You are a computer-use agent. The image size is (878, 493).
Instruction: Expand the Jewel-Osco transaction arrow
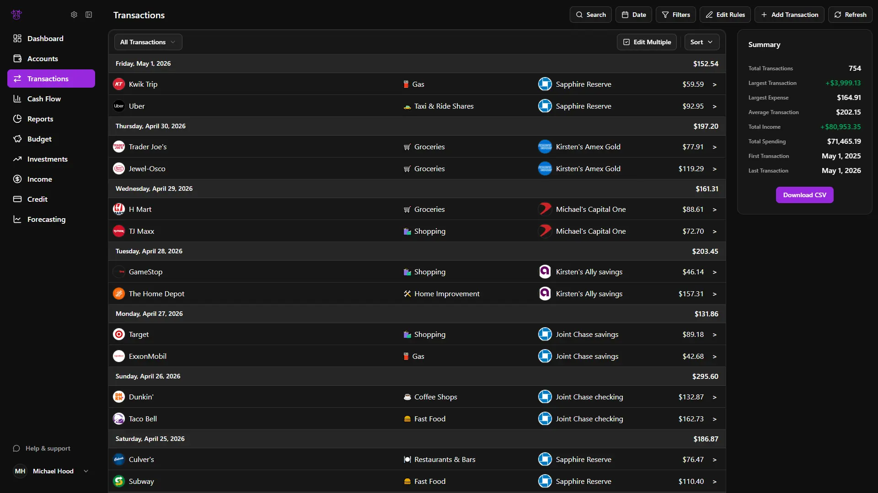click(x=714, y=169)
